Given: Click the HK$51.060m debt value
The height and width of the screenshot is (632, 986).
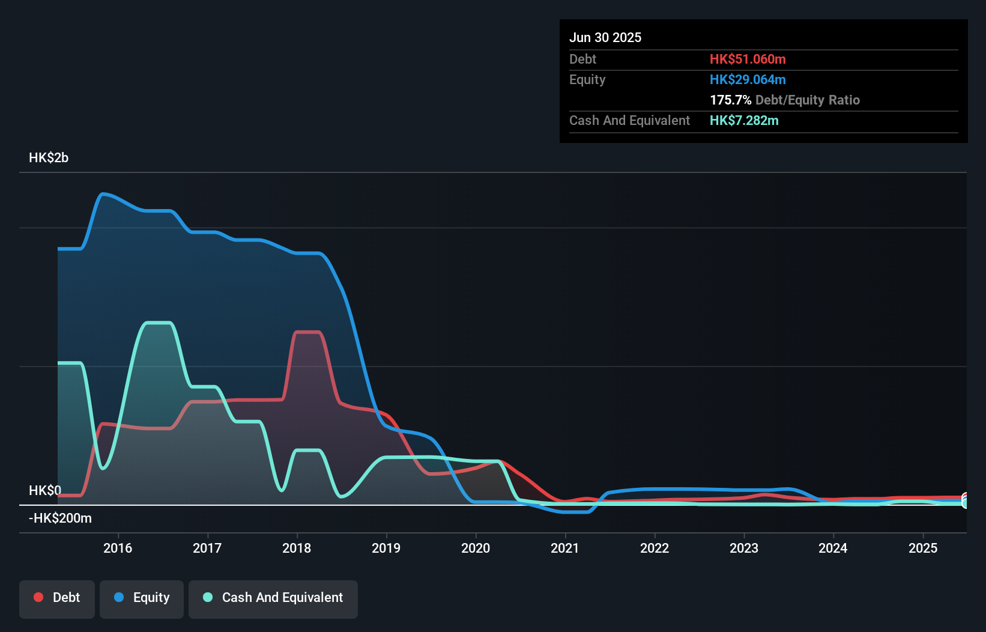Looking at the screenshot, I should tap(748, 59).
